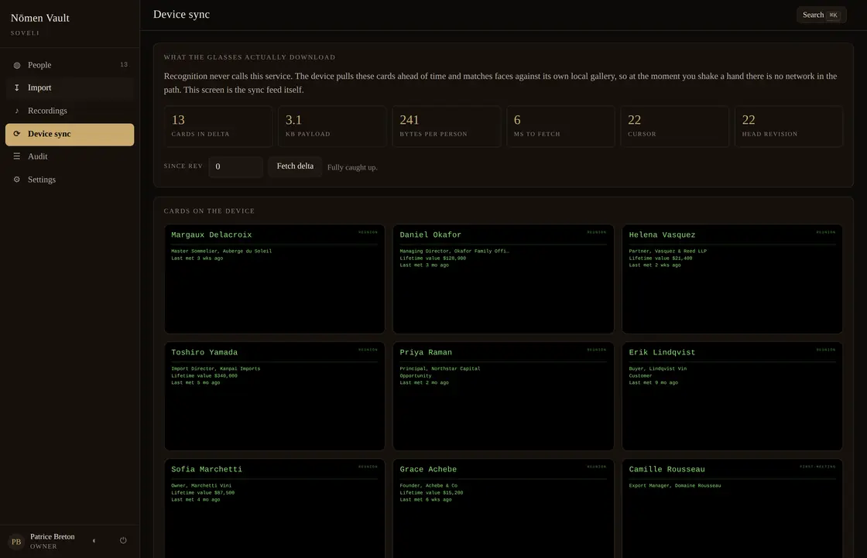Click the 22 Cursor stat
This screenshot has width=867, height=558.
point(674,127)
